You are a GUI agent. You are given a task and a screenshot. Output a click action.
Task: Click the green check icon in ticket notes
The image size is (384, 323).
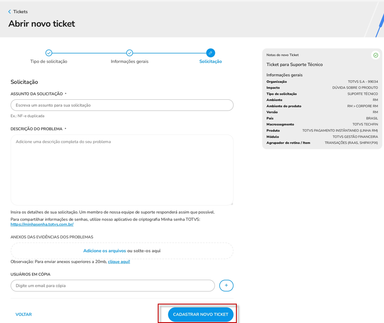click(376, 55)
